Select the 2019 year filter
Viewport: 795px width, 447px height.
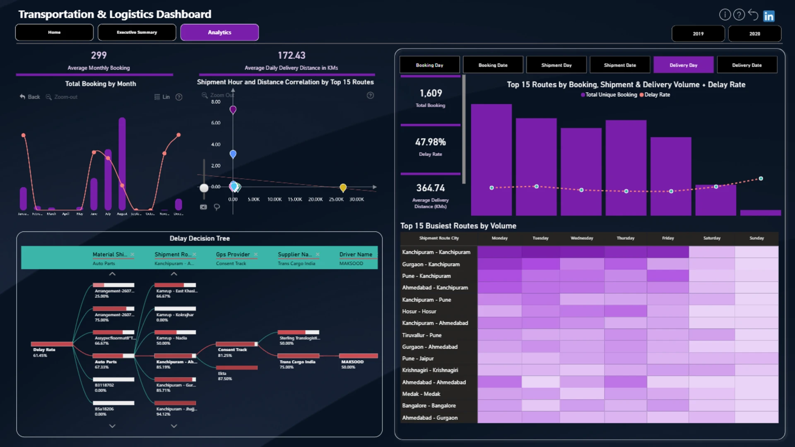tap(698, 34)
